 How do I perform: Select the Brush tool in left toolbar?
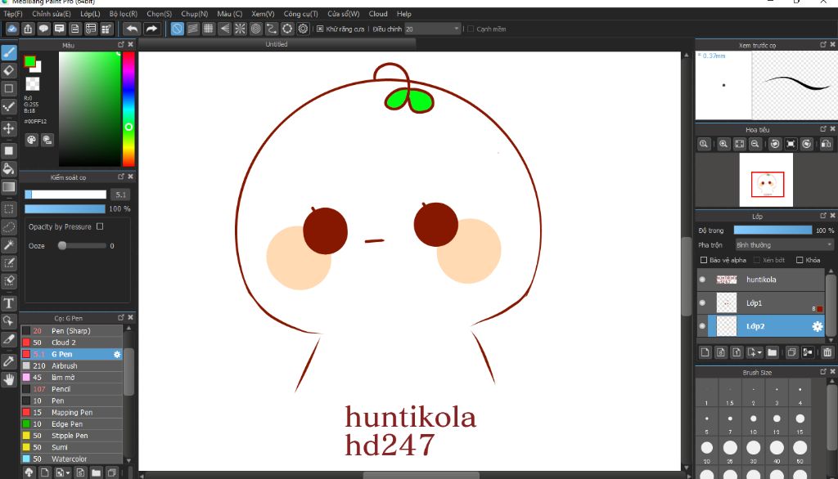(8, 52)
